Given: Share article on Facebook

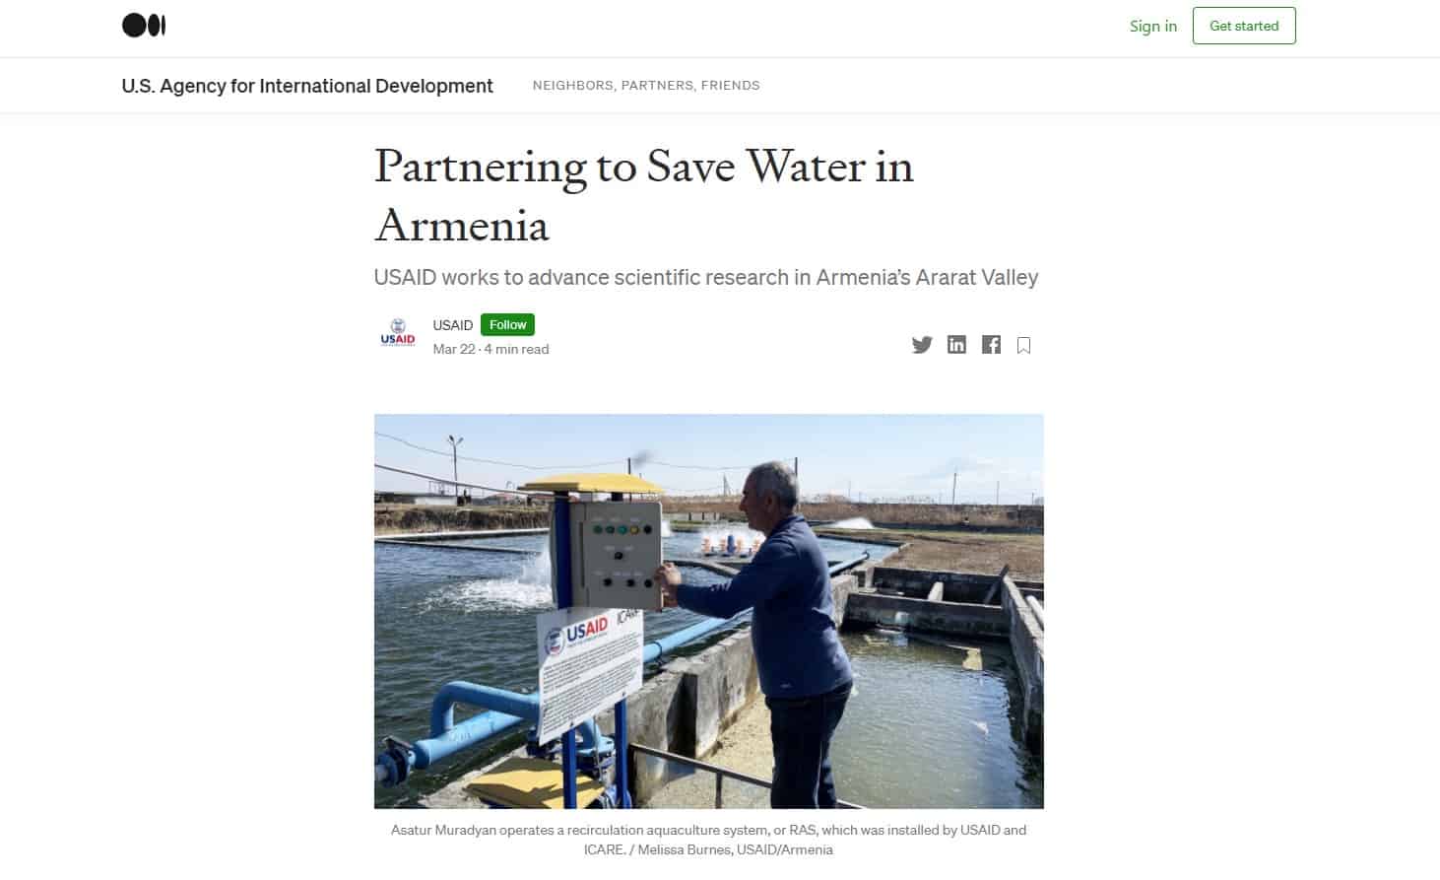Looking at the screenshot, I should coord(991,344).
